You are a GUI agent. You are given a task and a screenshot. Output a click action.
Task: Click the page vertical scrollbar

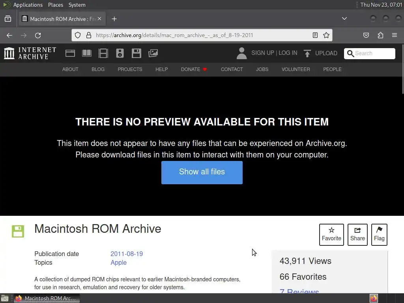click(x=402, y=69)
